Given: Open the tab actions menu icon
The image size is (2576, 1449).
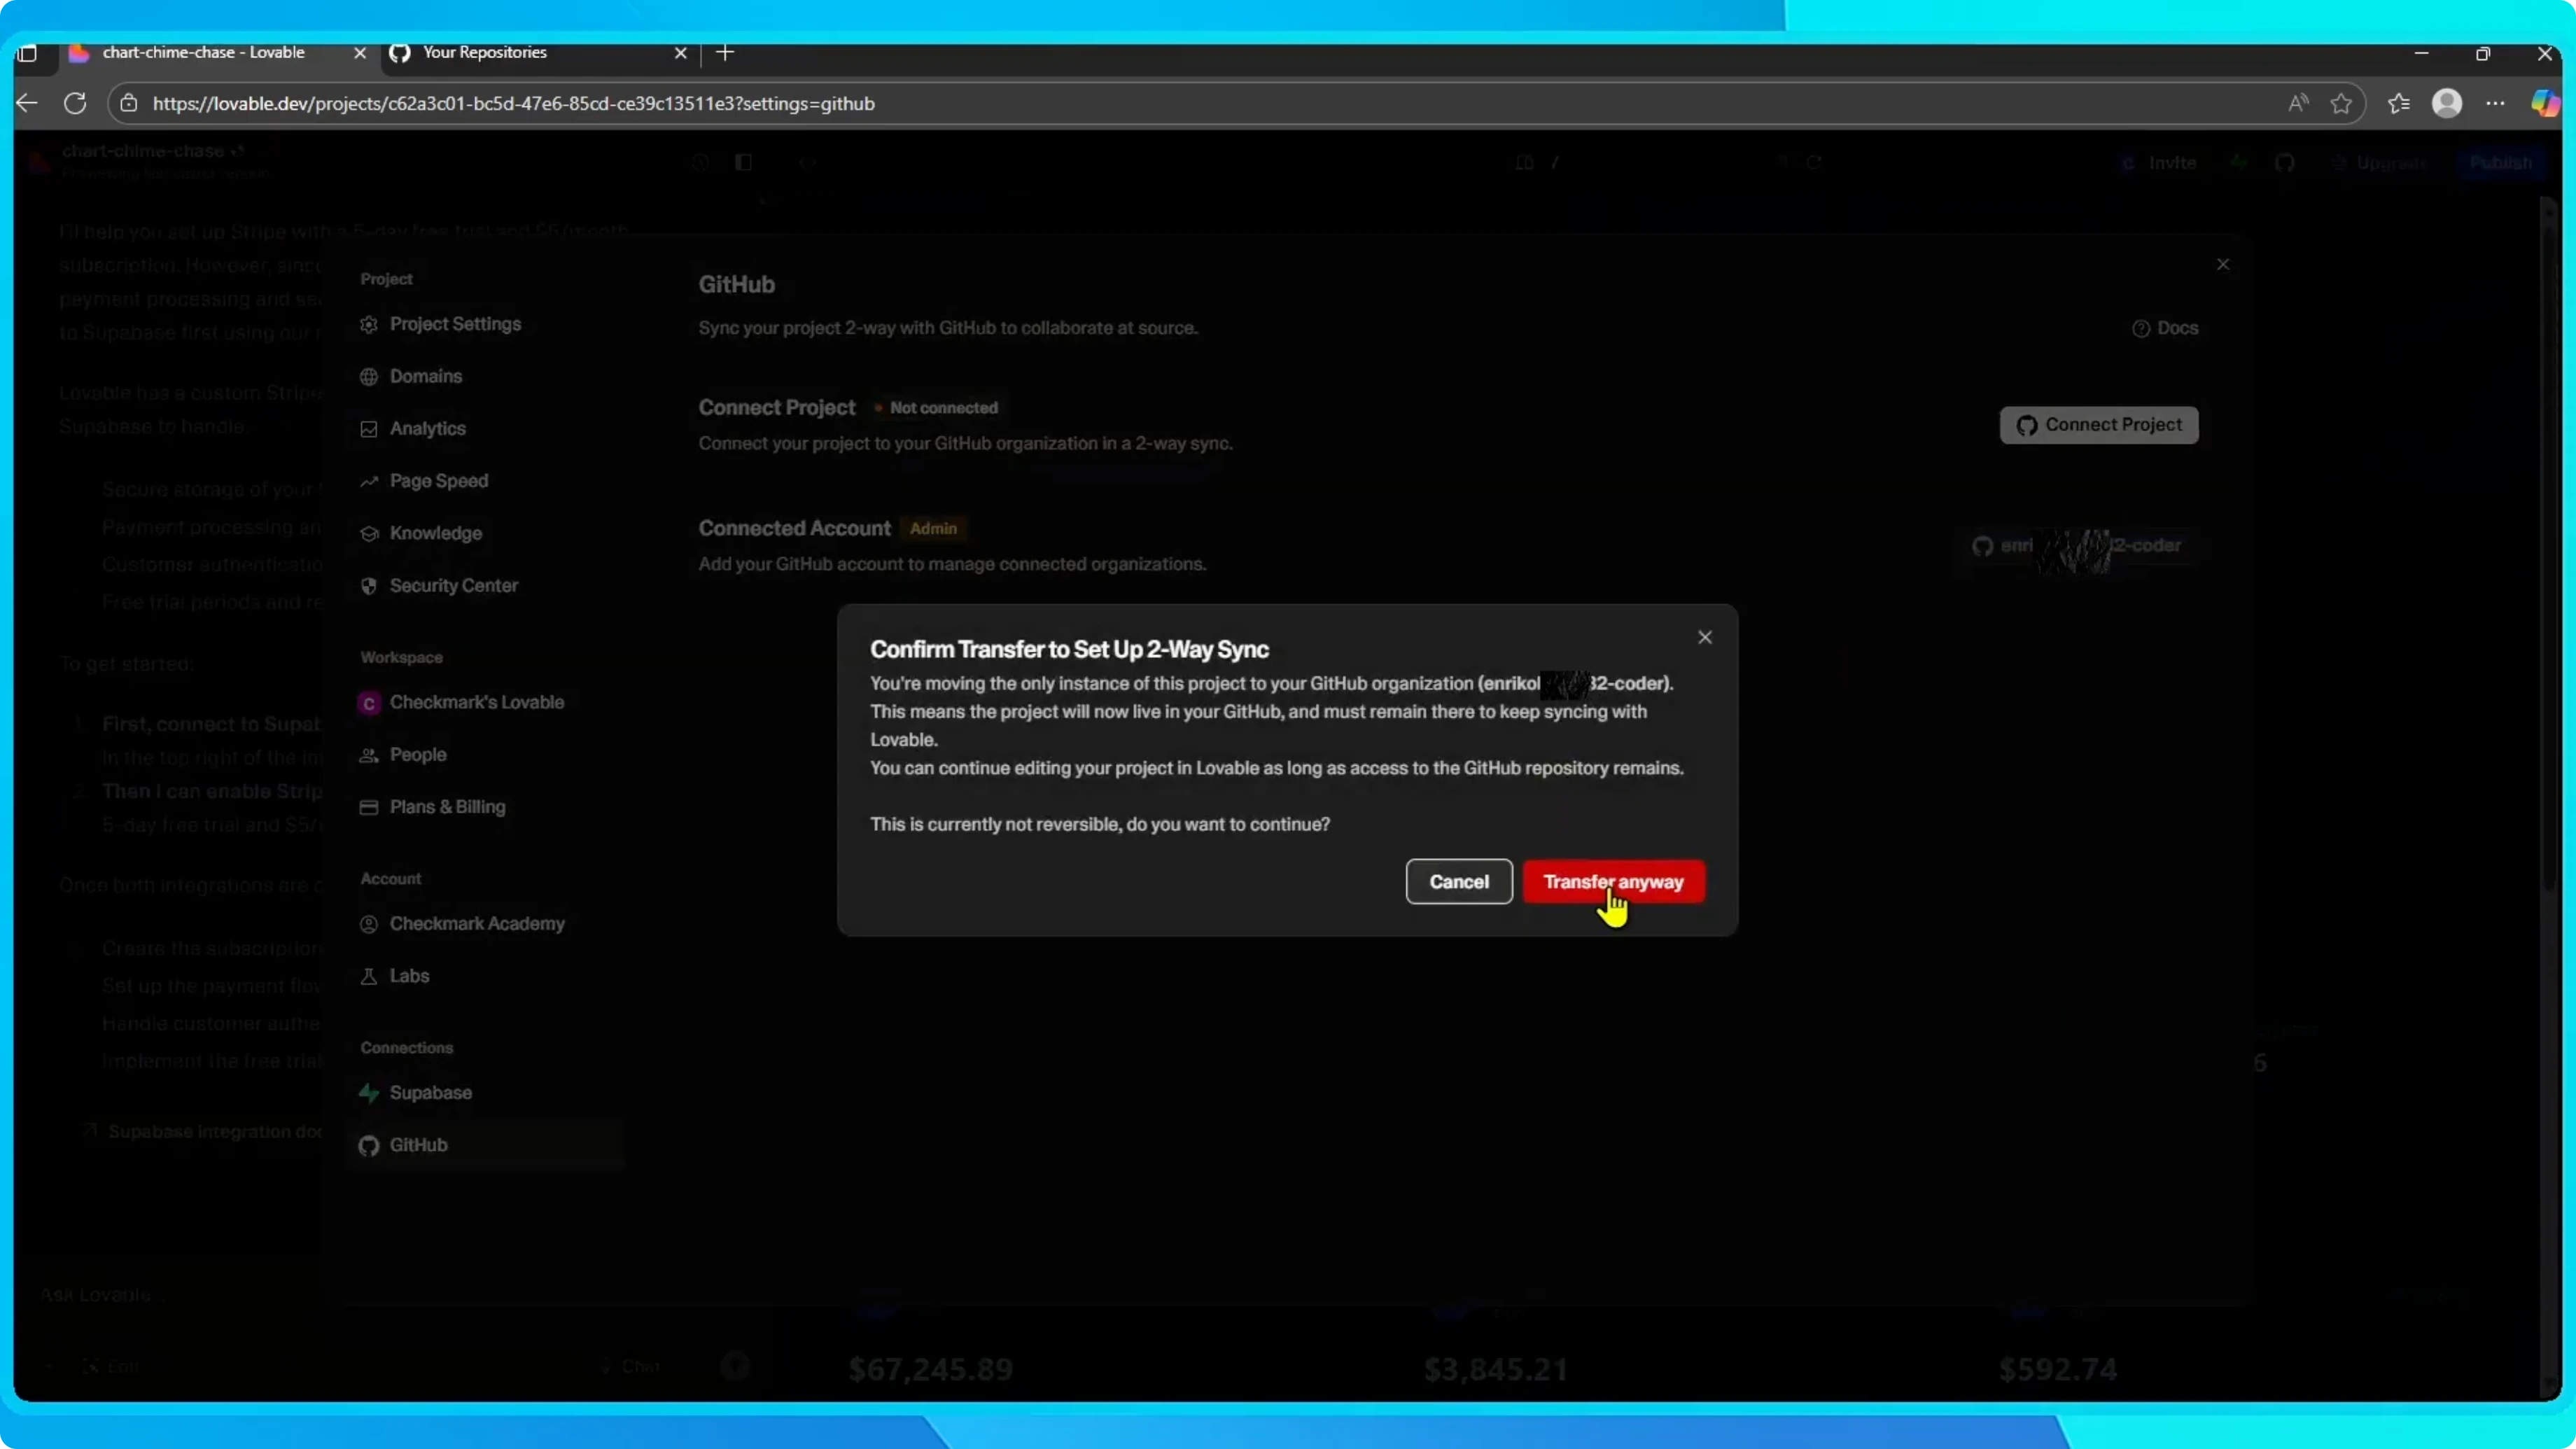Looking at the screenshot, I should (28, 53).
